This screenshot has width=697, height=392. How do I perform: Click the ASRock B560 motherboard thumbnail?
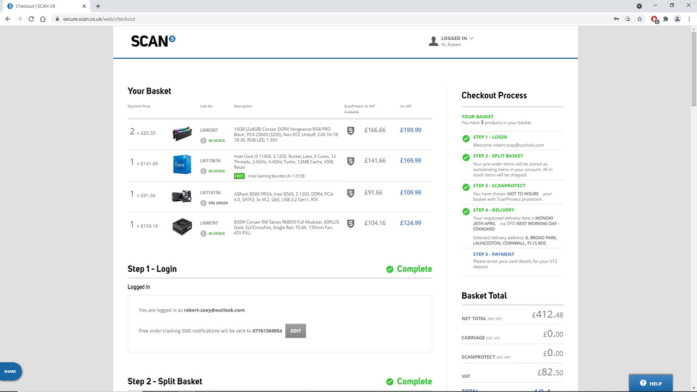[x=182, y=196]
